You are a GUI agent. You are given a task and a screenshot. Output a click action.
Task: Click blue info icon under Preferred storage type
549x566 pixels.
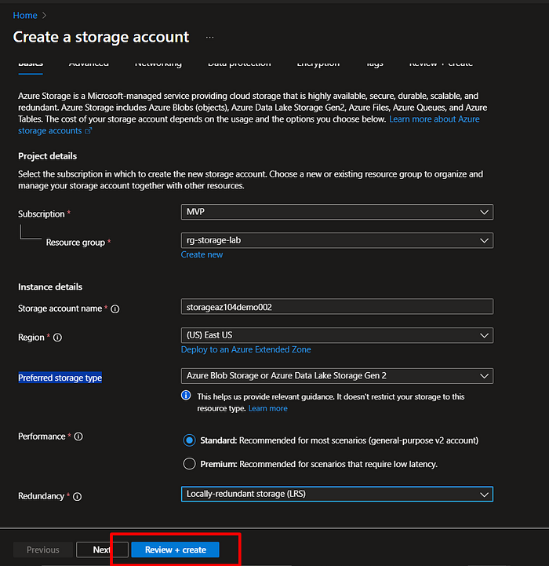tap(187, 396)
